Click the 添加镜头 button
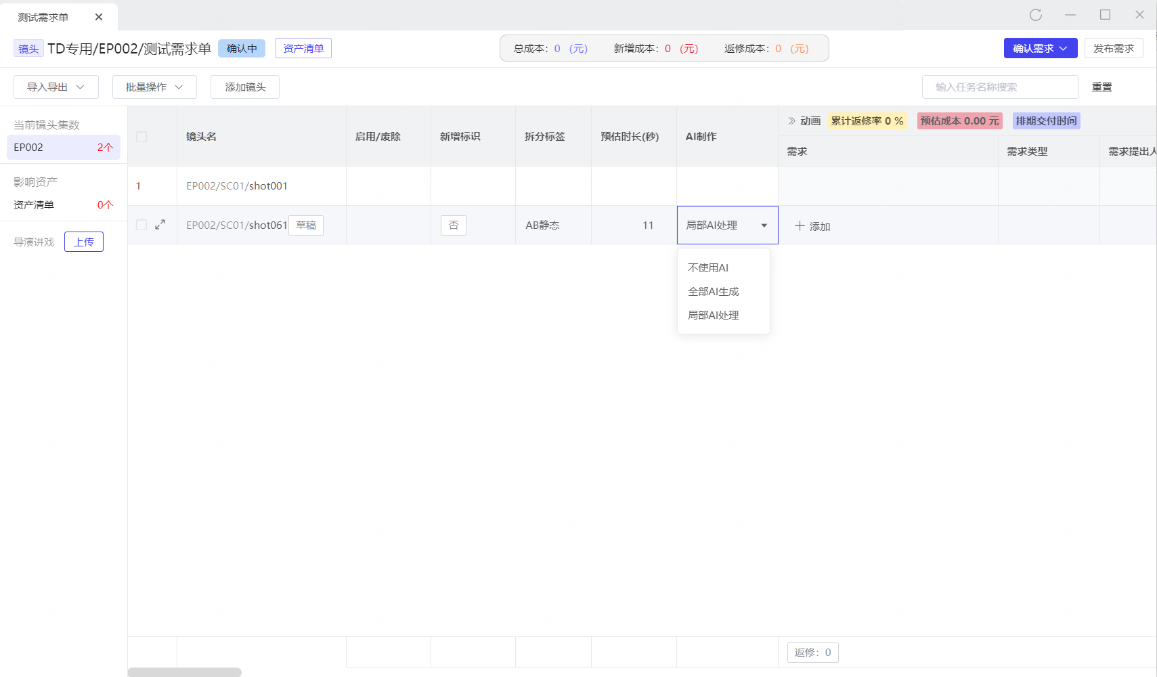 pyautogui.click(x=245, y=87)
